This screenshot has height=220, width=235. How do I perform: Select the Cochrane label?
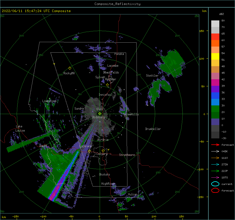pos(85,146)
